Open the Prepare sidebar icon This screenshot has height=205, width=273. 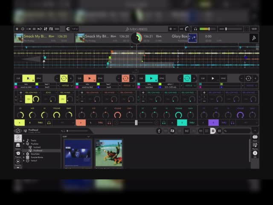click(18, 155)
